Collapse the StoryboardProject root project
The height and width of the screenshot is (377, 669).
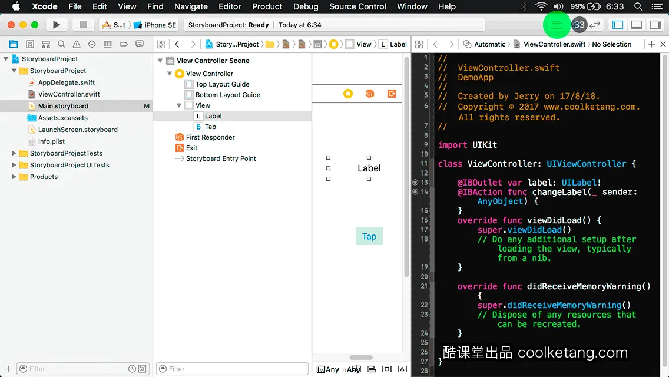(x=6, y=59)
